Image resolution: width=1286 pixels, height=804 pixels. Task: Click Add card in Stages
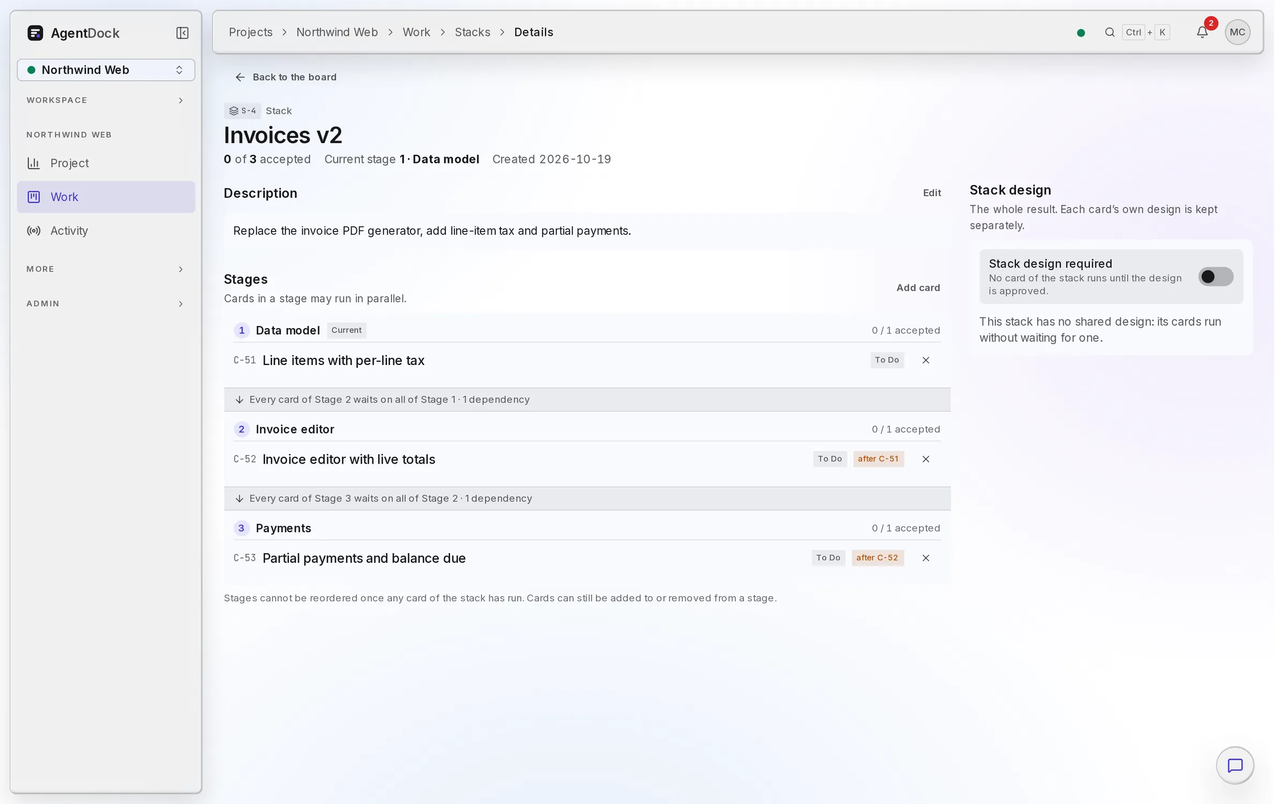pos(918,288)
